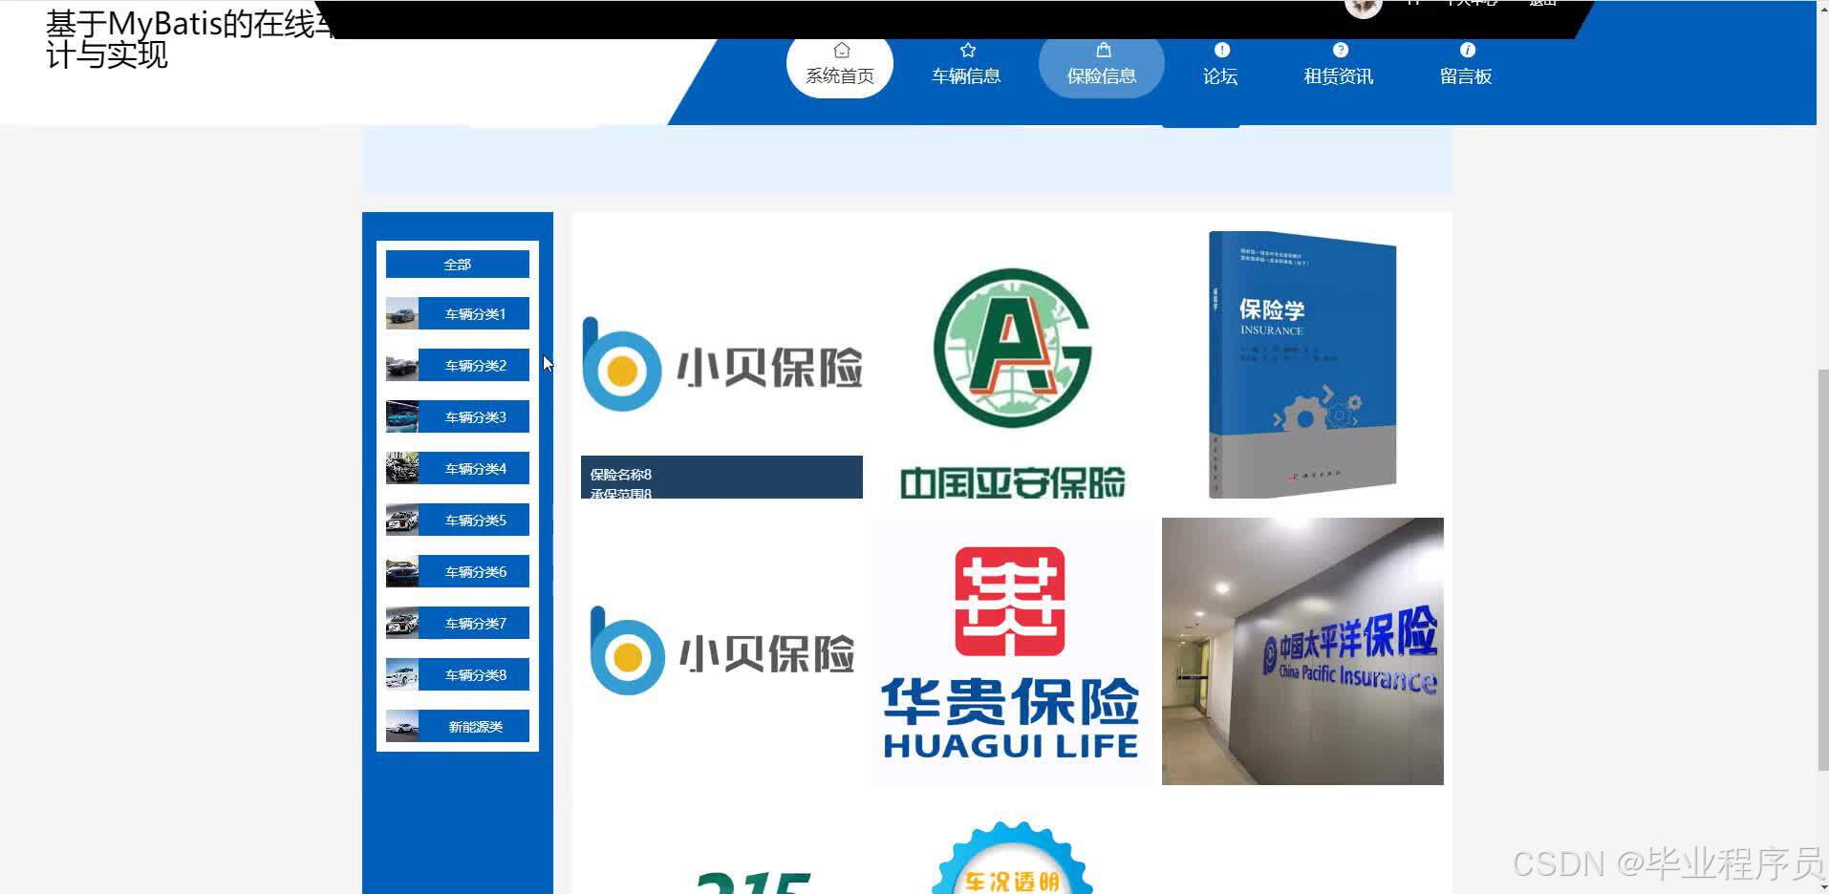Click the 保险名称8 caption text
Image resolution: width=1829 pixels, height=894 pixels.
coord(620,474)
